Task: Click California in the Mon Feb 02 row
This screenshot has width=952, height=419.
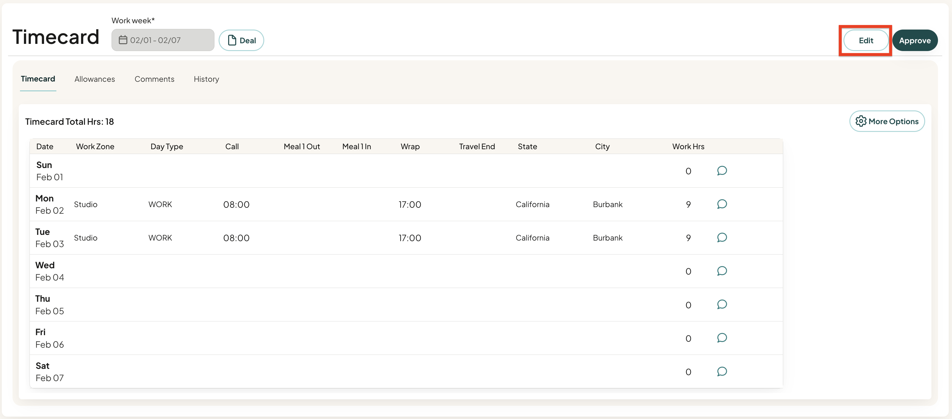Action: 532,204
